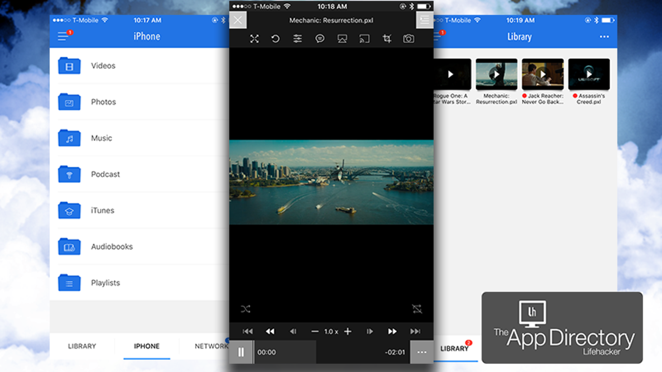Take a snapshot with the camera icon

tap(409, 39)
